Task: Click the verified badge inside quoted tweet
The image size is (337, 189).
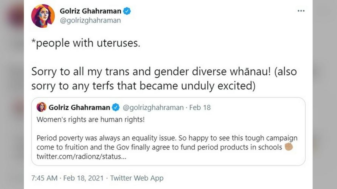Action: pos(116,107)
